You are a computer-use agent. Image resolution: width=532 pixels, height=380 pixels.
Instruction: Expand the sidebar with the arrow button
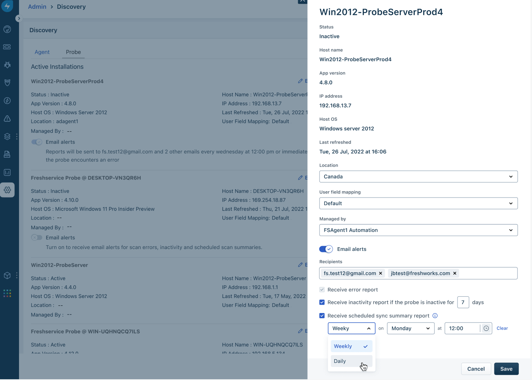point(19,18)
